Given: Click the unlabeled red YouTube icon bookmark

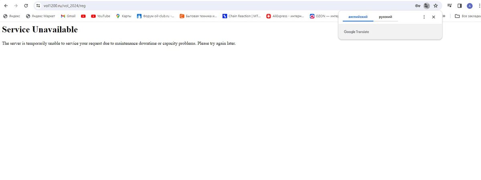Looking at the screenshot, I should click(83, 16).
